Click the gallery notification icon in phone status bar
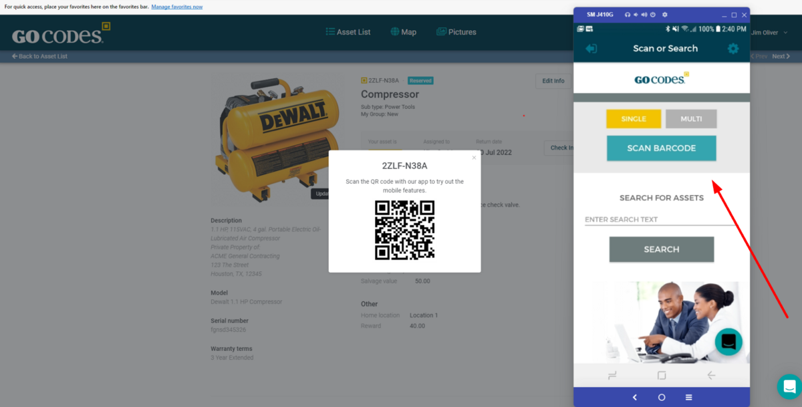Image resolution: width=802 pixels, height=407 pixels. (581, 29)
